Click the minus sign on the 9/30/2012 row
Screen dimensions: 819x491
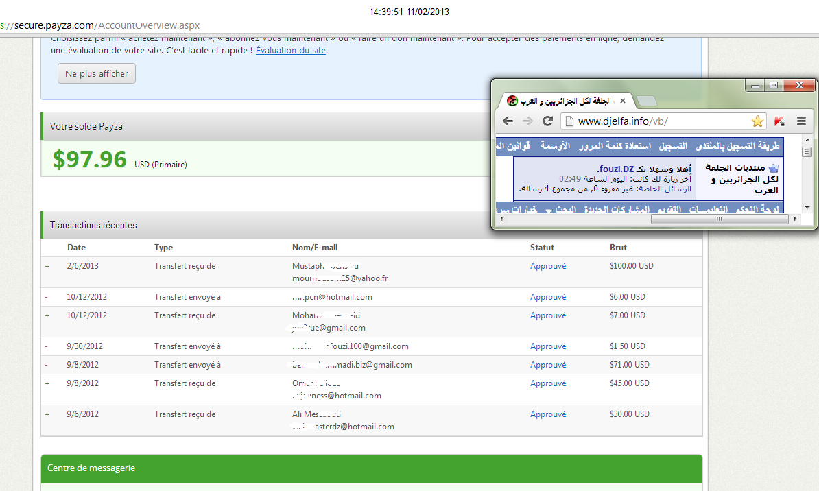(x=47, y=346)
